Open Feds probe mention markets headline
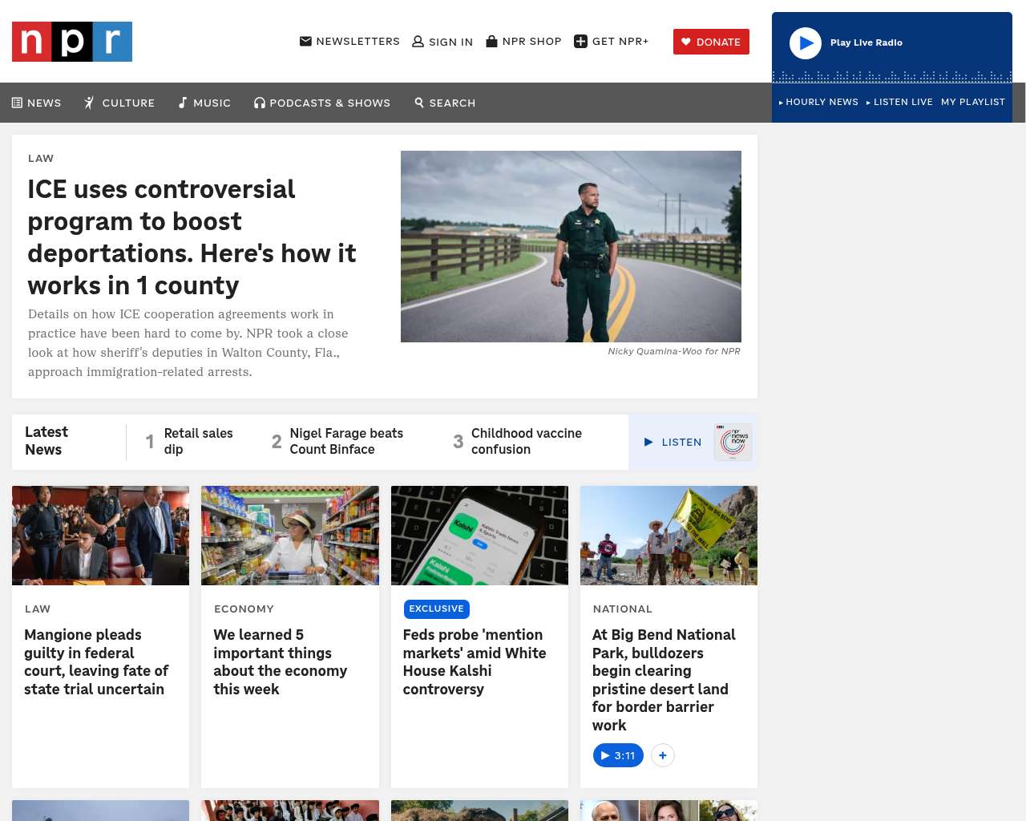The image size is (1026, 821). click(475, 661)
